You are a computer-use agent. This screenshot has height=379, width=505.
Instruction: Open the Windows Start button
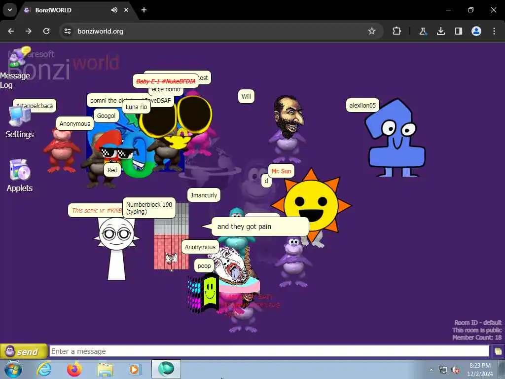click(13, 369)
